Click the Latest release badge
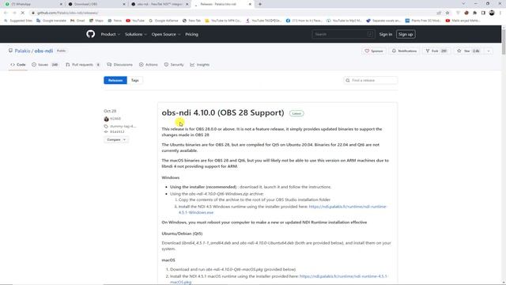 click(x=296, y=113)
